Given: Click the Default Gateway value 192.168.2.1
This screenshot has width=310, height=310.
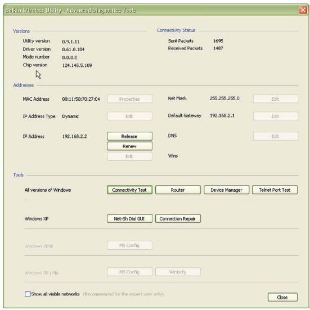Looking at the screenshot, I should pos(222,115).
